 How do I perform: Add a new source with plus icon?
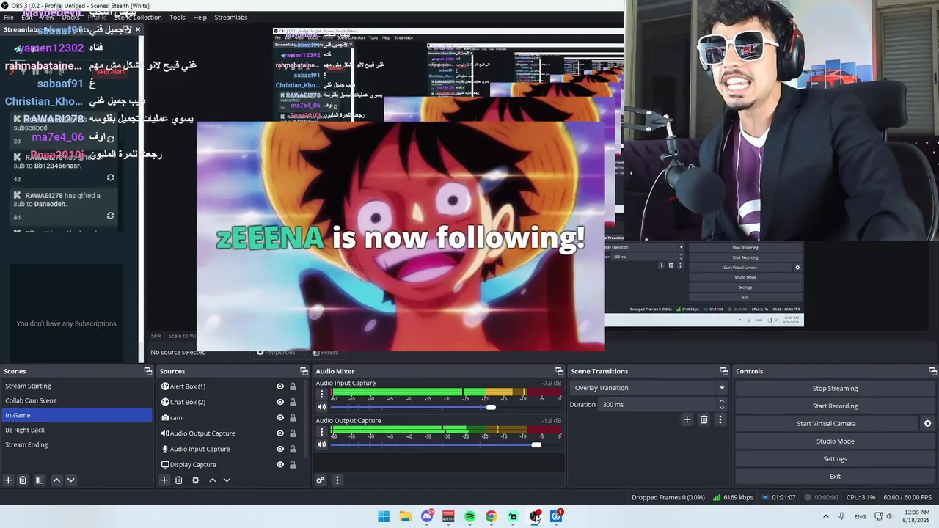click(164, 480)
